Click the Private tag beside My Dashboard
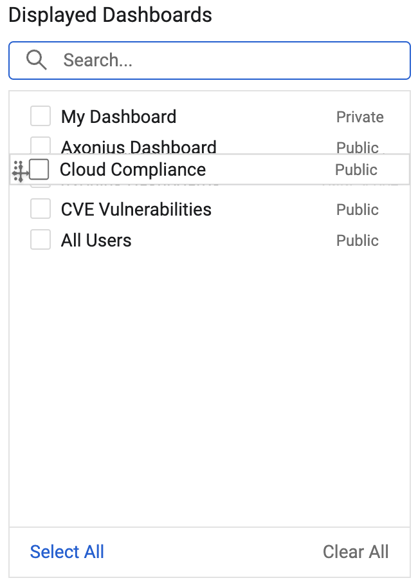 tap(359, 117)
